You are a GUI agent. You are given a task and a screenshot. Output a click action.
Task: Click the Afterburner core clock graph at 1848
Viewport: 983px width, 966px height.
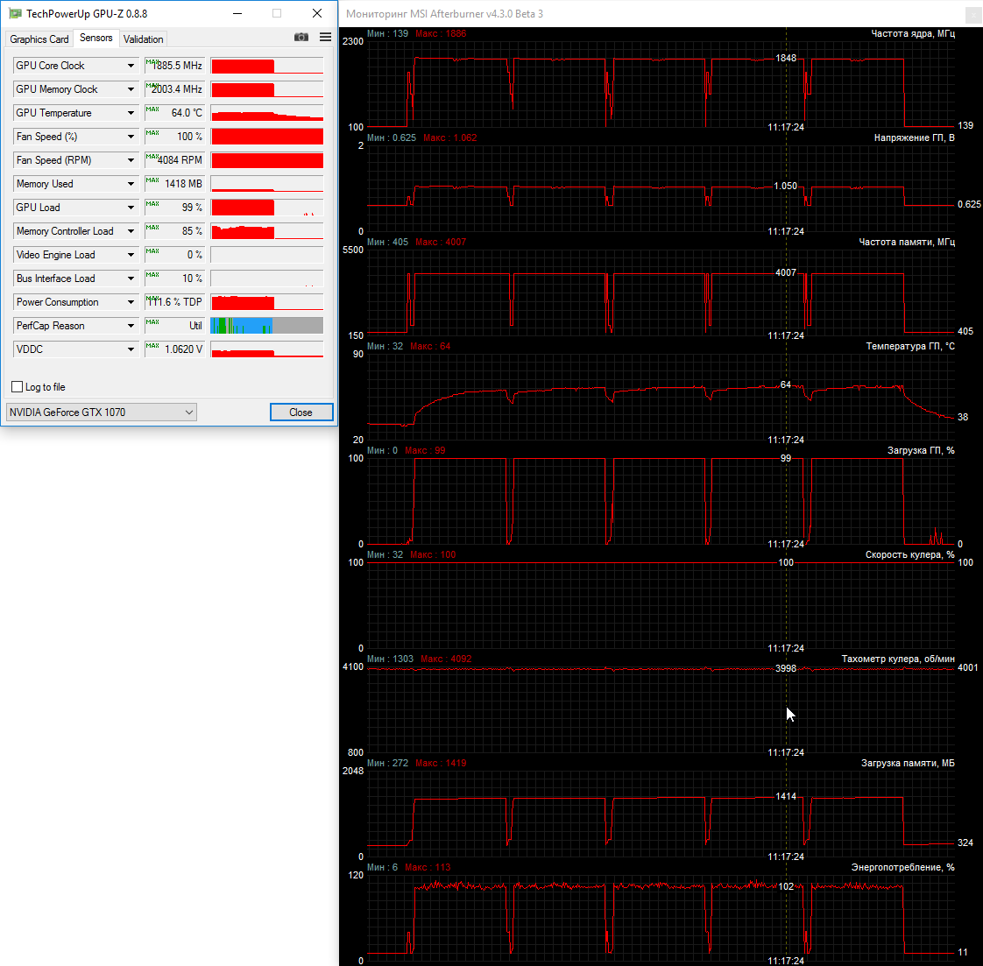[786, 59]
